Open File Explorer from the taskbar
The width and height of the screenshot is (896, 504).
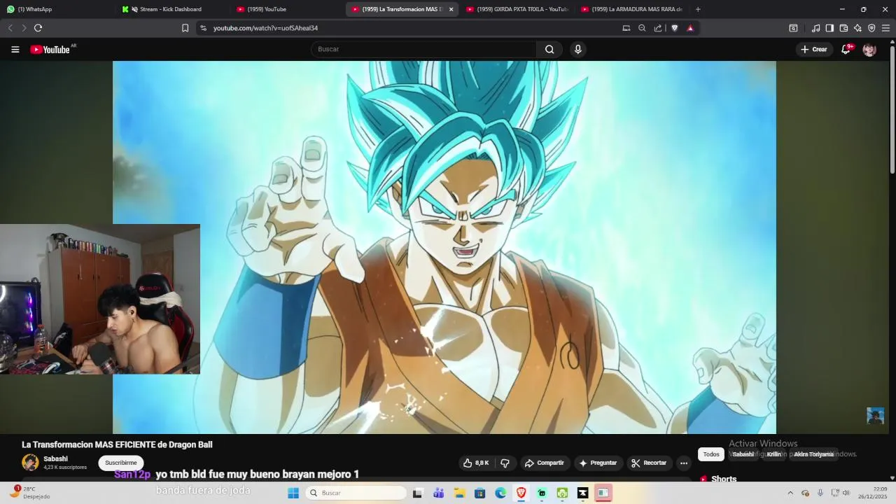[459, 493]
